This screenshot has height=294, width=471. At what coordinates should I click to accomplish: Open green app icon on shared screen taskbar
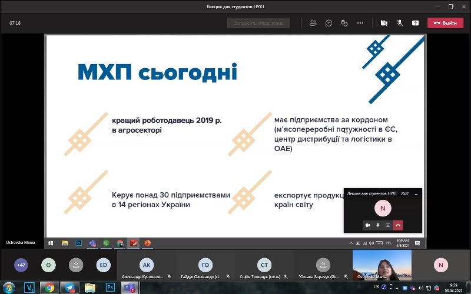coord(106,243)
